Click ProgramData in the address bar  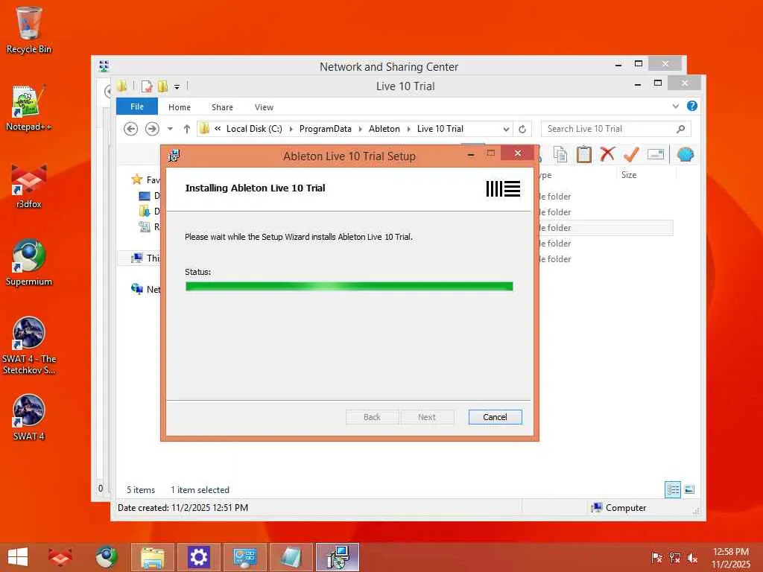(x=325, y=129)
